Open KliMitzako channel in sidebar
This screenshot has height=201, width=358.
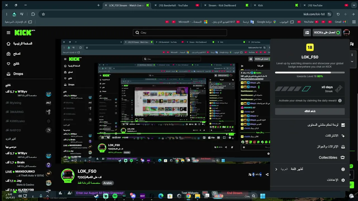point(29,121)
